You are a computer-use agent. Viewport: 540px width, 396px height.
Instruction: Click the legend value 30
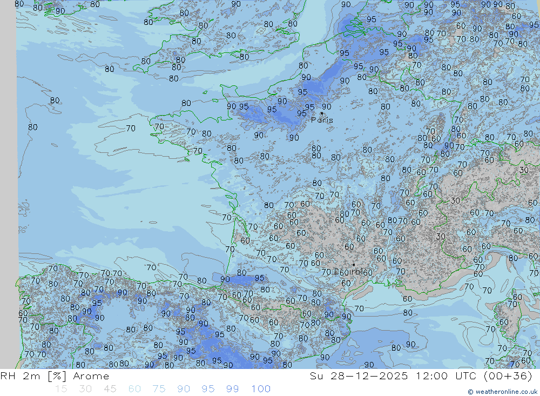point(85,389)
